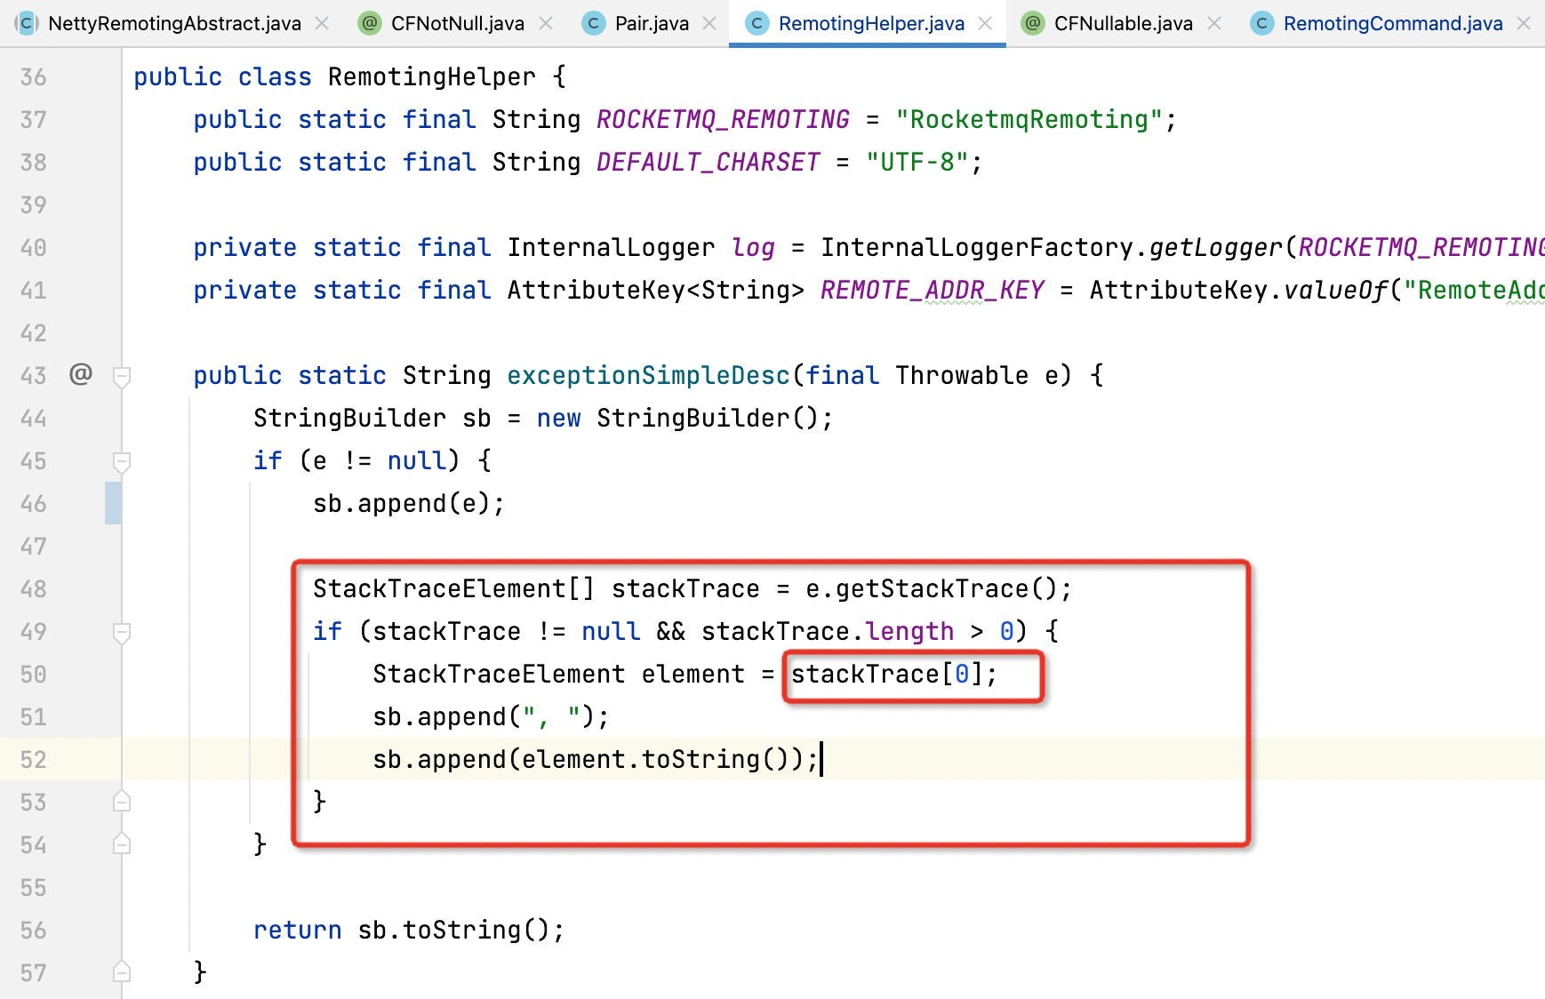Switch to RemotingCommand.java tab
Viewport: 1545px width, 999px height.
pyautogui.click(x=1393, y=23)
